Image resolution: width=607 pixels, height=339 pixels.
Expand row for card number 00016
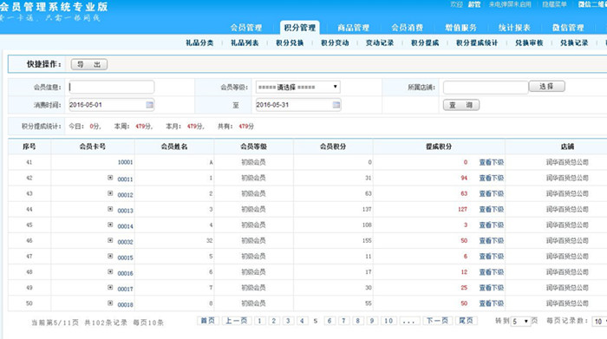(x=110, y=271)
